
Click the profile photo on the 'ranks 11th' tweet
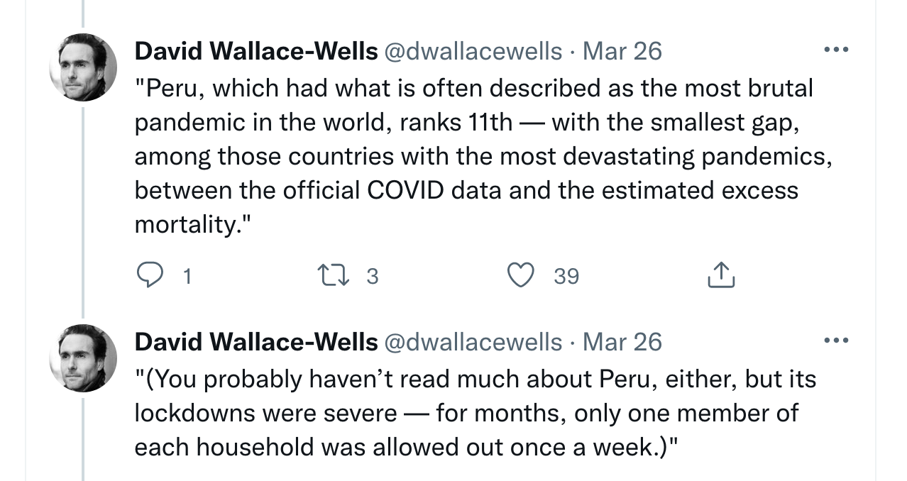(83, 67)
